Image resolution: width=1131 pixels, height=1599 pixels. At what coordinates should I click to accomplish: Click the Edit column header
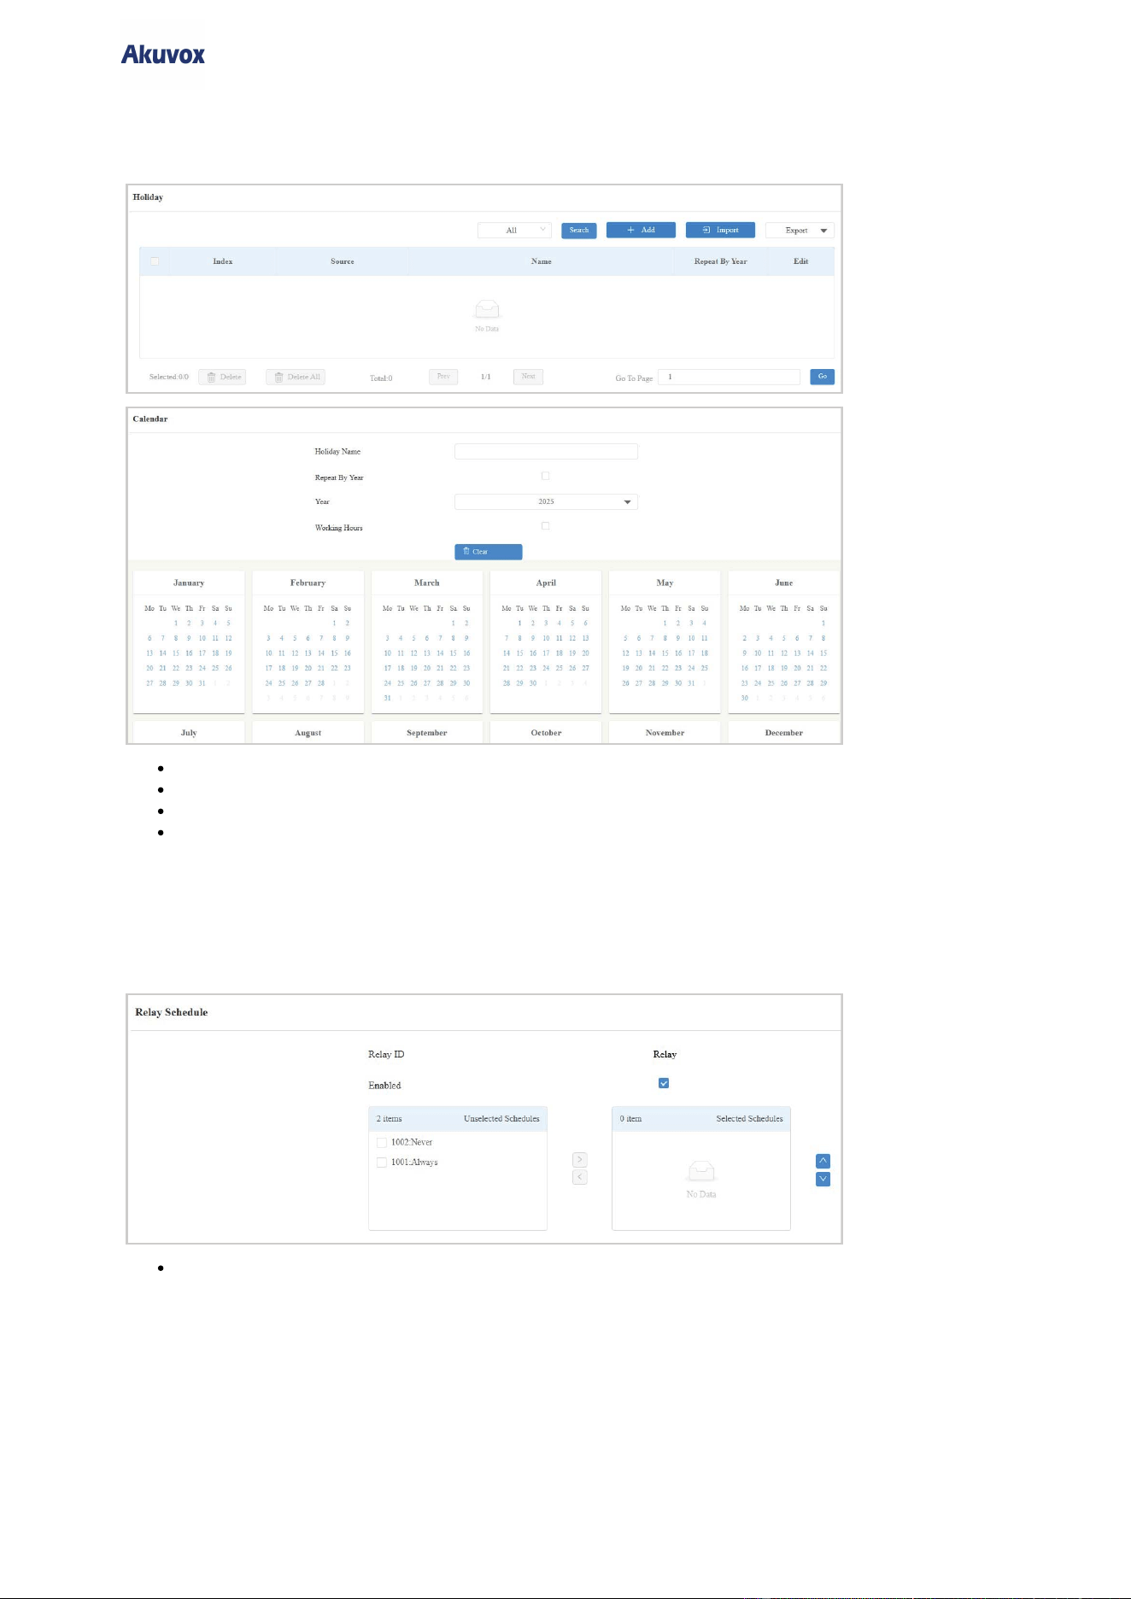tap(800, 261)
